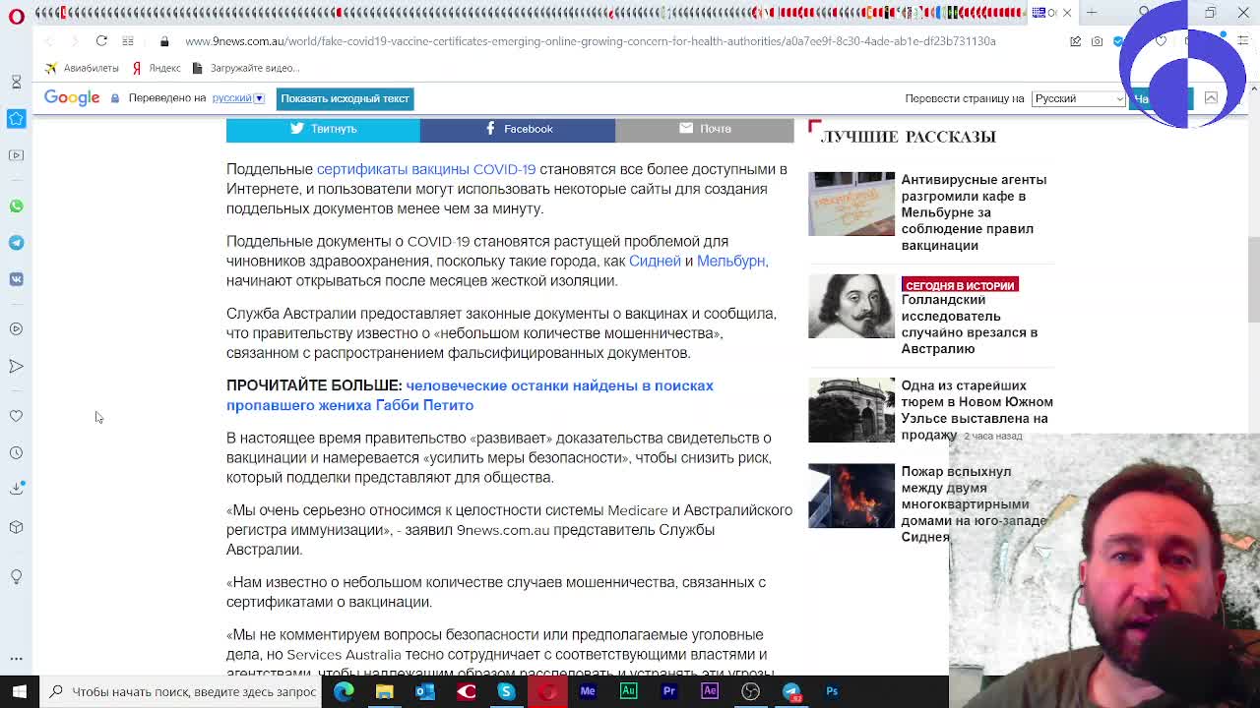Open Photoshop from taskbar
This screenshot has width=1260, height=708.
(x=832, y=691)
